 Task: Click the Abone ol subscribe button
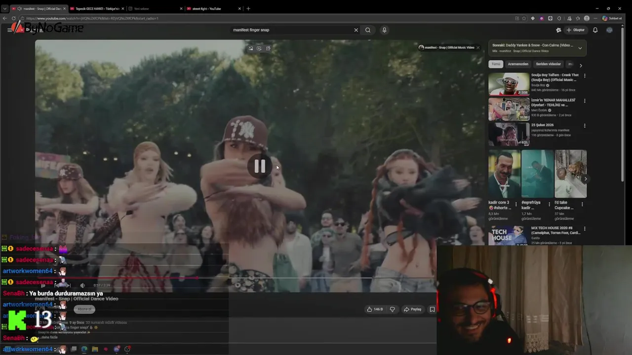pyautogui.click(x=84, y=309)
